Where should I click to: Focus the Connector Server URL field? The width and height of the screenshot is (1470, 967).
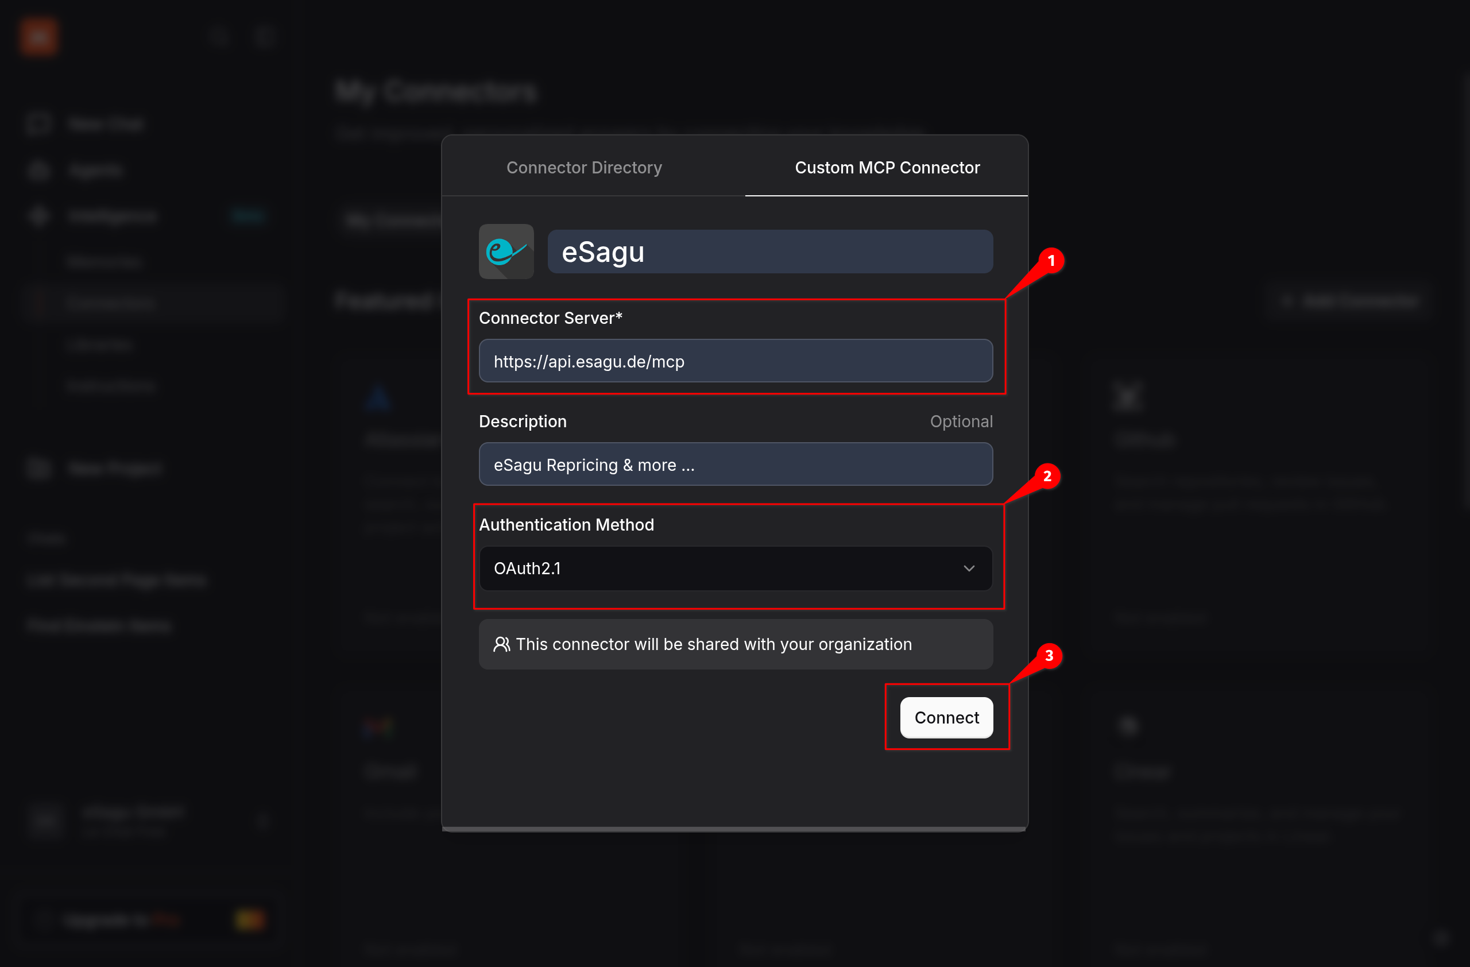pos(735,361)
